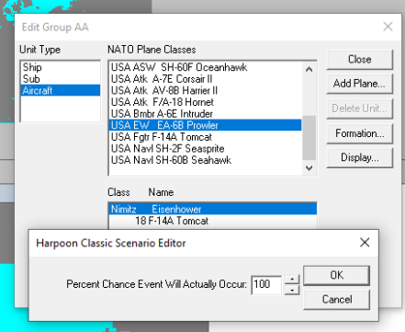Open the Add Plane dialog
Image resolution: width=405 pixels, height=332 pixels.
point(359,84)
